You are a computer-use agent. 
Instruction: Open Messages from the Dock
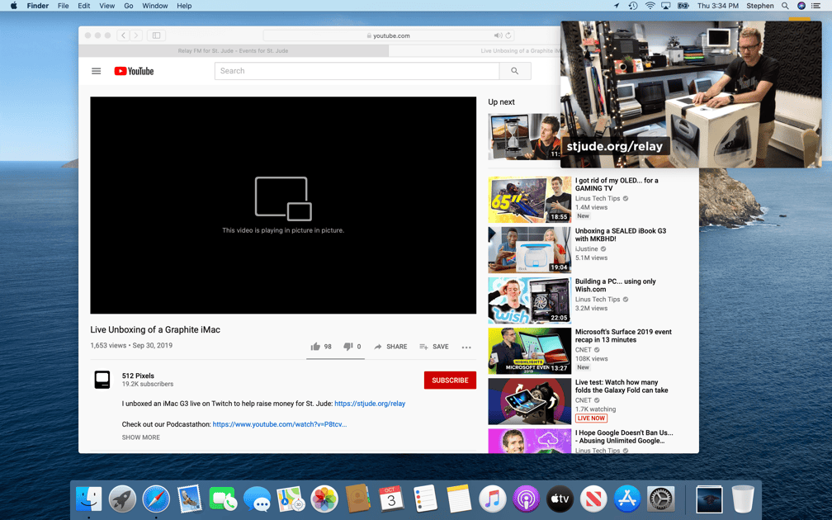coord(257,499)
